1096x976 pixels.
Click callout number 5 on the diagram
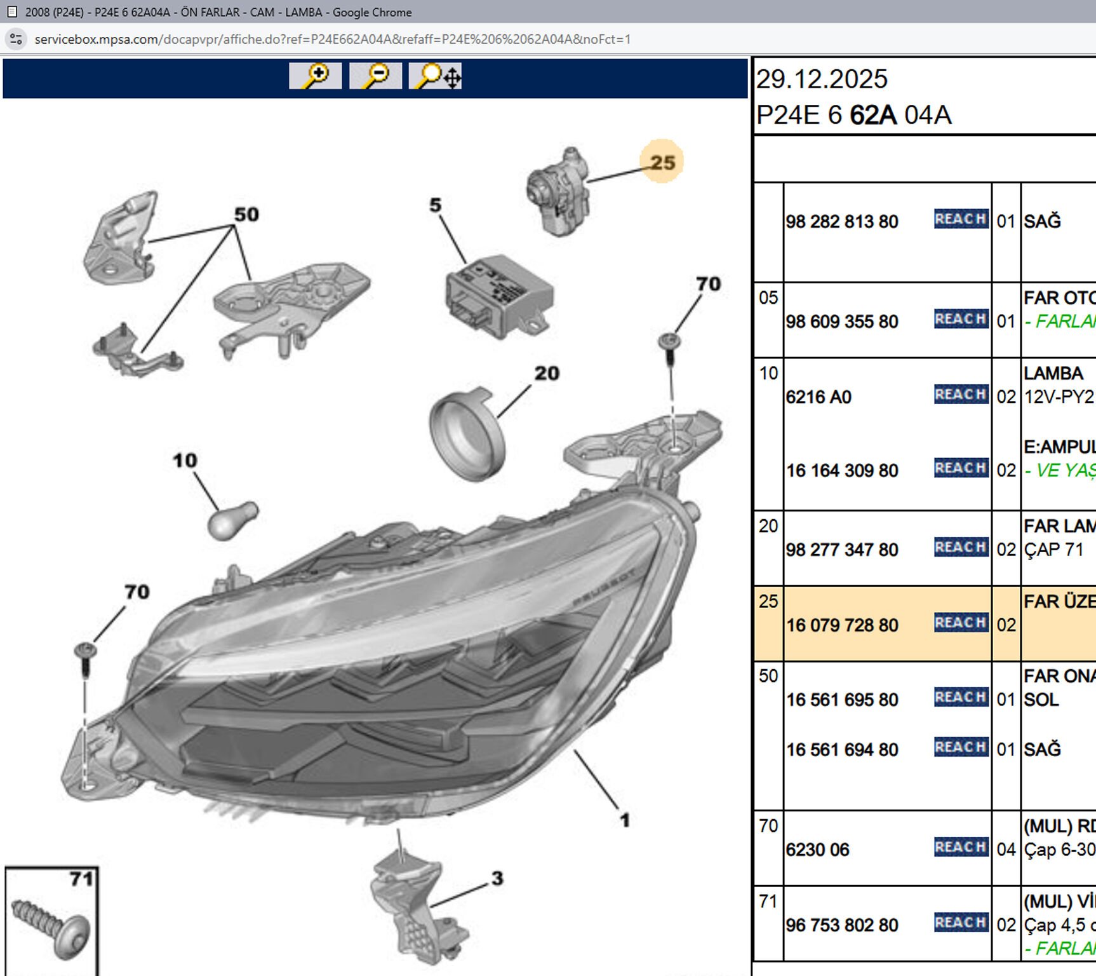tap(435, 205)
